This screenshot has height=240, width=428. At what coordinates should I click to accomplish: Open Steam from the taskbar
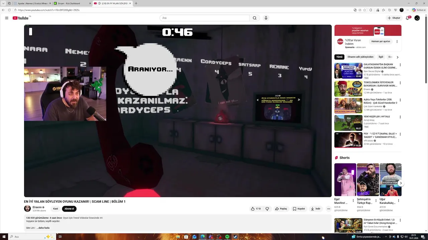(235, 237)
